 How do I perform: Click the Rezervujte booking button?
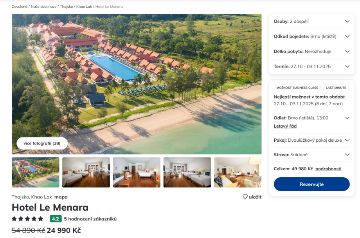pos(311,184)
